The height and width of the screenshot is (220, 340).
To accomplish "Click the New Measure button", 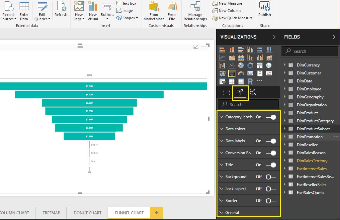I will (x=227, y=3).
